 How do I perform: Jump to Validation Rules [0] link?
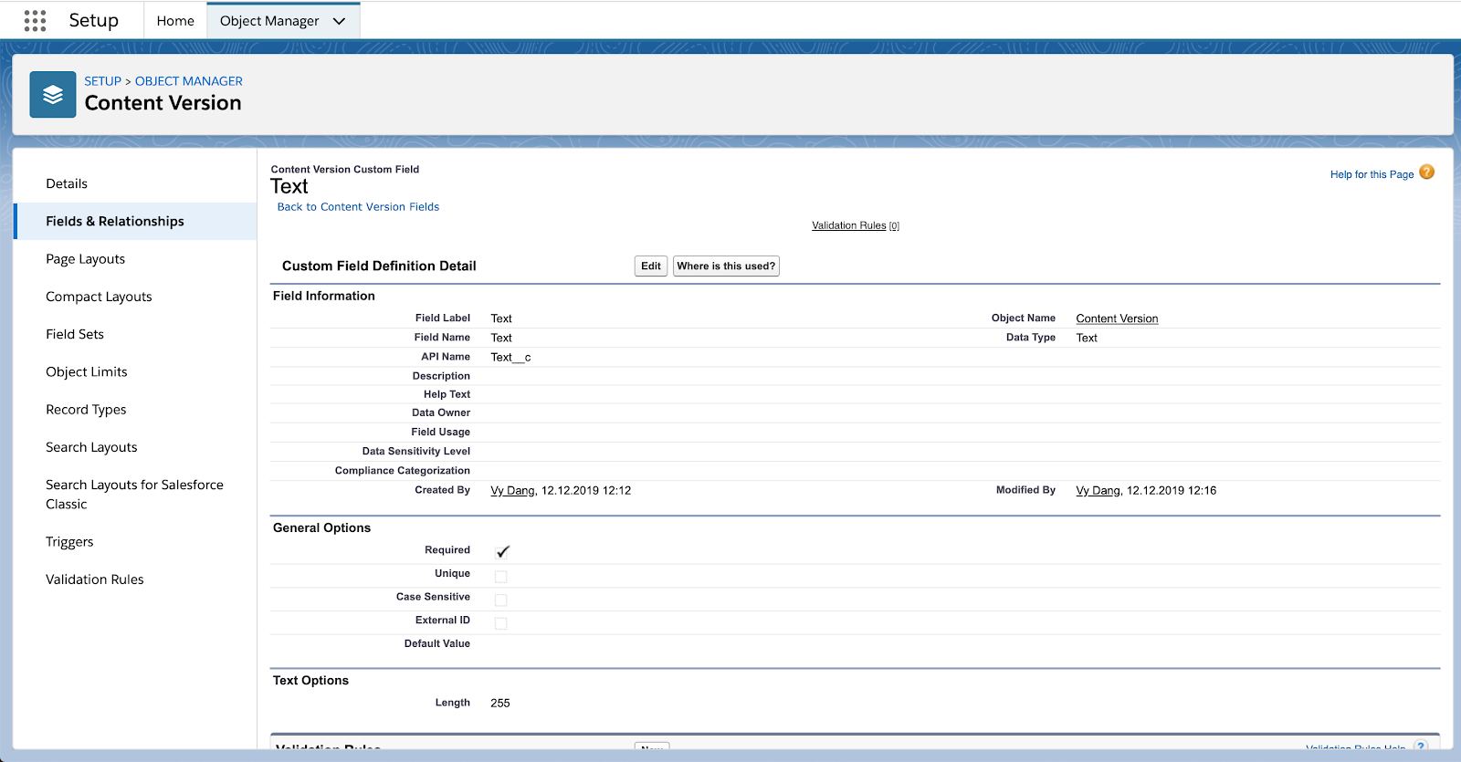click(856, 225)
